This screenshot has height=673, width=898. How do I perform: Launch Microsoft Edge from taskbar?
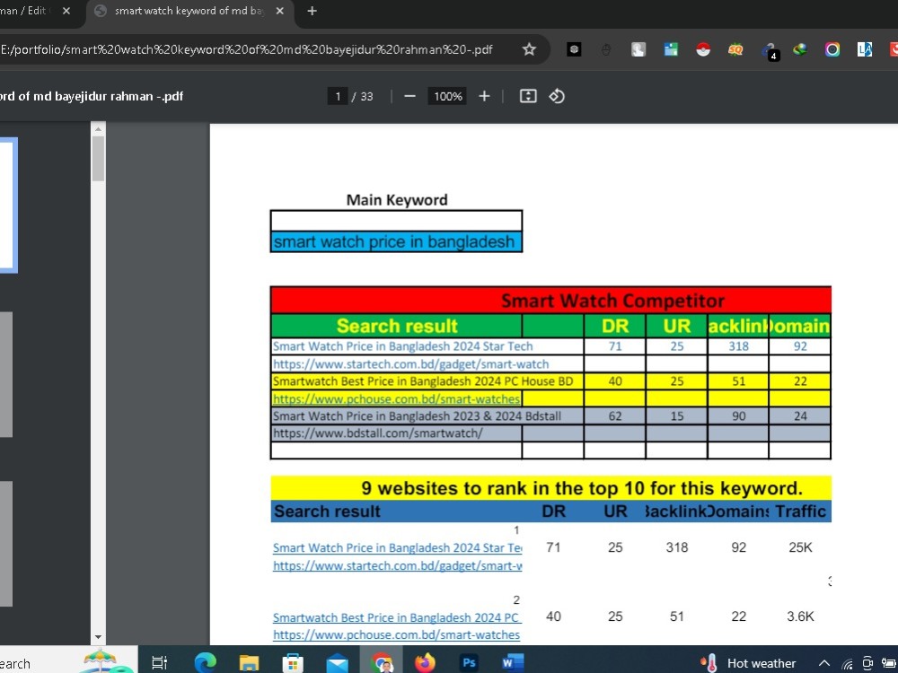pos(205,663)
